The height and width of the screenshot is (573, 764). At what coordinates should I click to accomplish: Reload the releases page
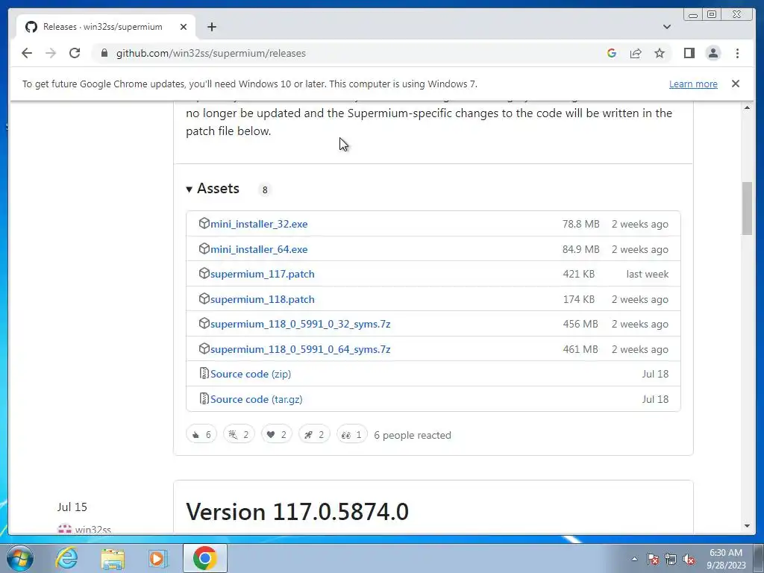pos(75,53)
